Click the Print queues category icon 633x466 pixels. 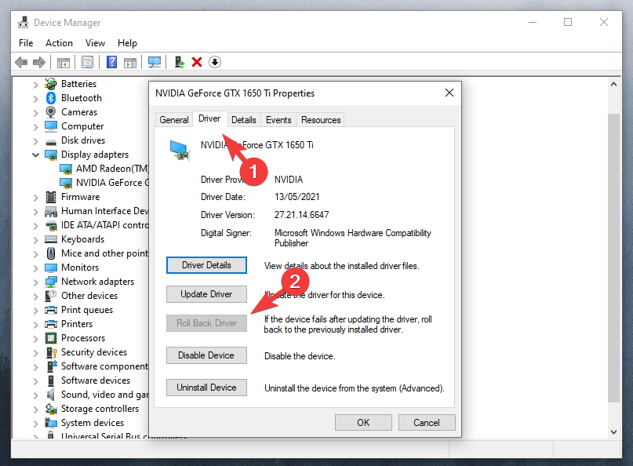(x=51, y=310)
